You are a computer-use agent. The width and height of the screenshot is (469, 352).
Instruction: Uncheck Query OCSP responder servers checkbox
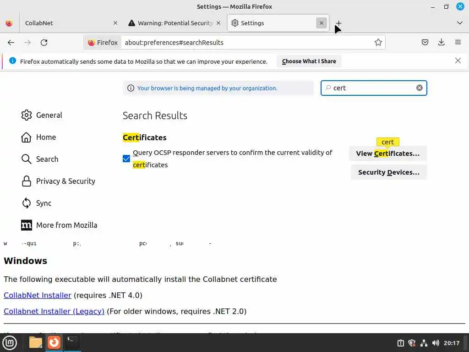pyautogui.click(x=126, y=159)
